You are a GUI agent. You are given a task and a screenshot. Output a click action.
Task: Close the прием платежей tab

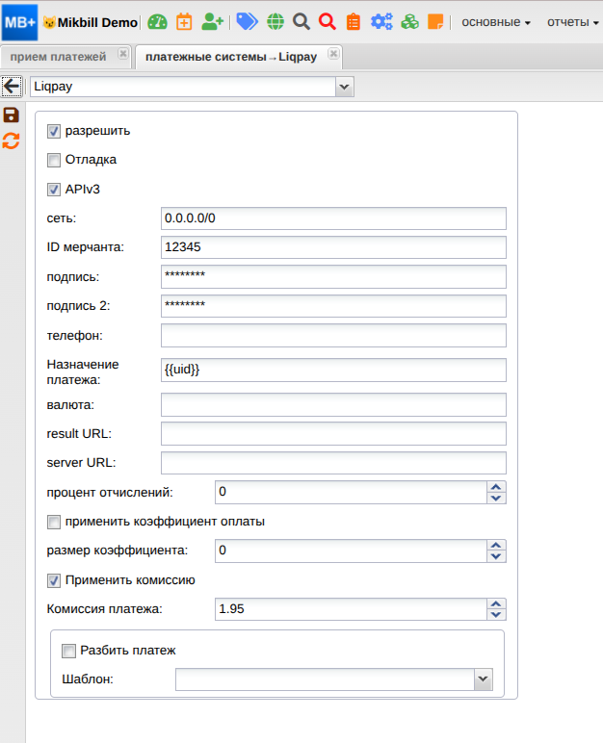point(123,54)
